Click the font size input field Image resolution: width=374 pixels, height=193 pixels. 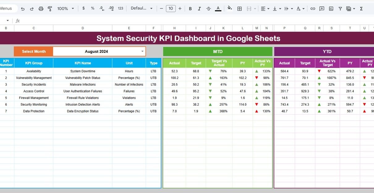171,9
